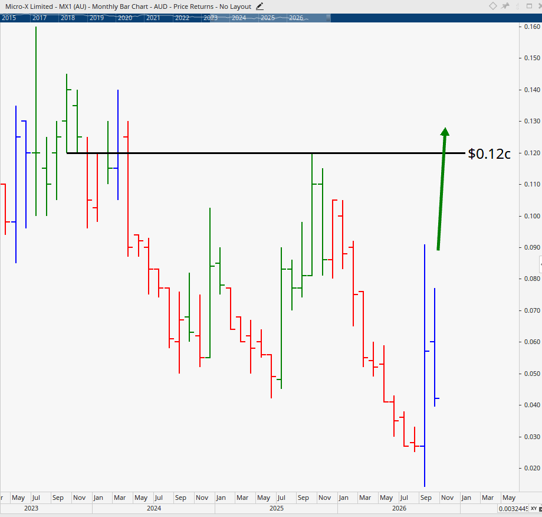542x517 pixels.
Task: Jump to 2022 in the overview timeline
Action: tap(182, 18)
